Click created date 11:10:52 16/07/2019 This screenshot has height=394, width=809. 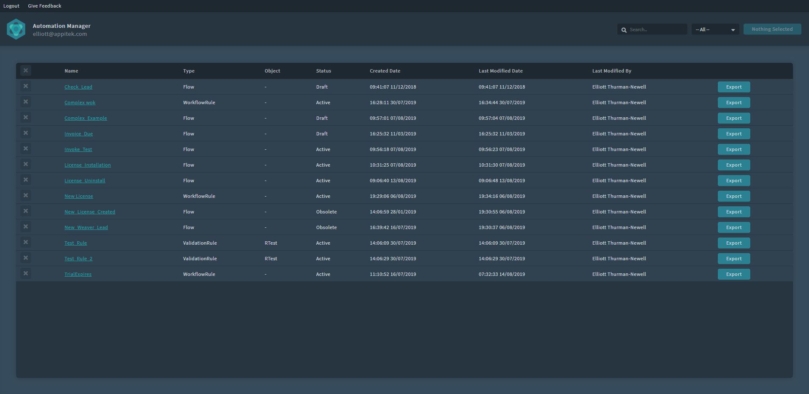tap(393, 274)
